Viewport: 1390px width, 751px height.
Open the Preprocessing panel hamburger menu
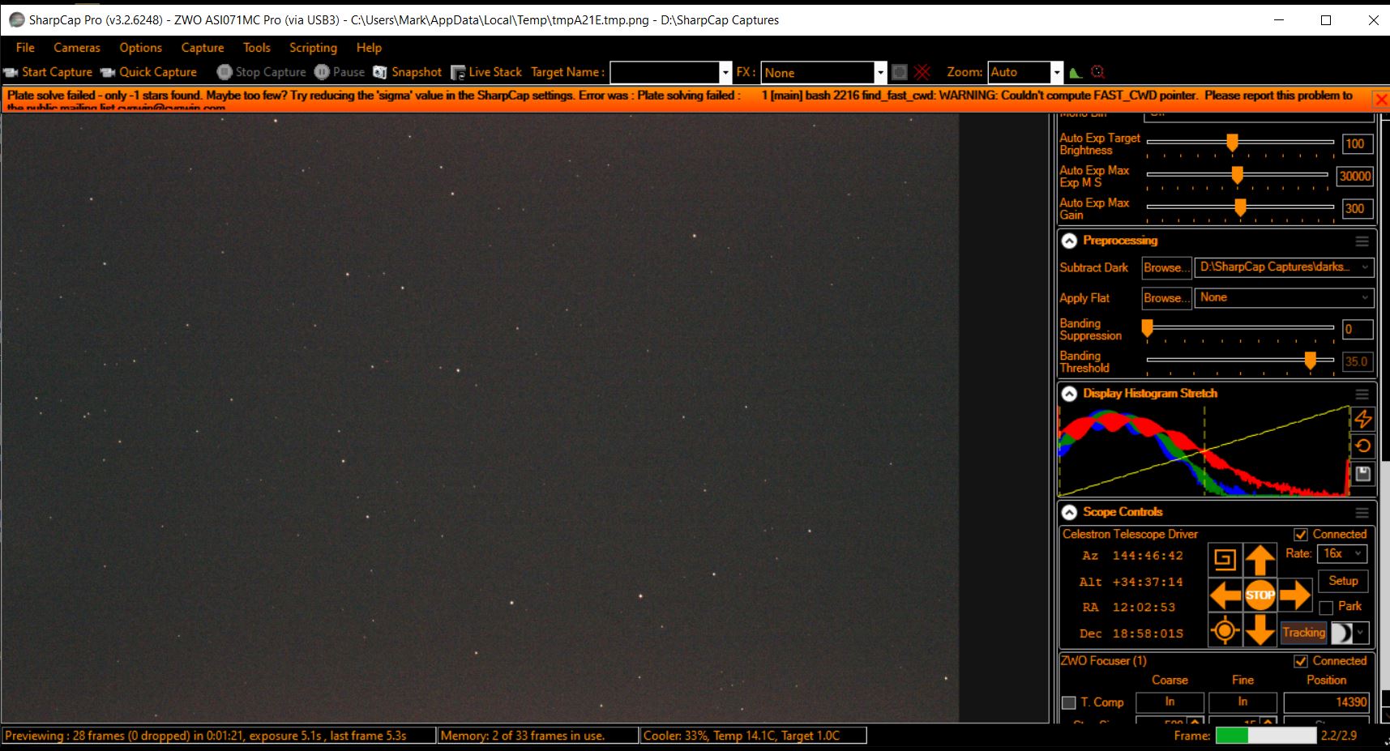(x=1362, y=241)
